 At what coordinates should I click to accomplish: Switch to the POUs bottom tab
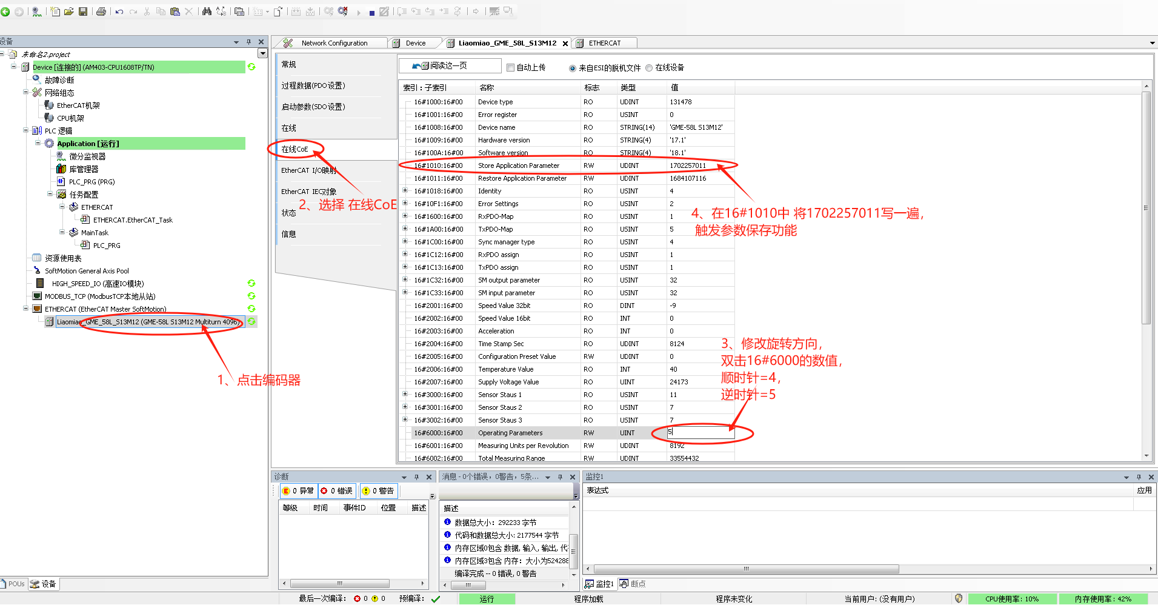[x=13, y=584]
